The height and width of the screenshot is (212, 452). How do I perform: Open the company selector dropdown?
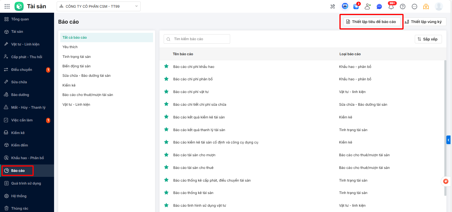99,6
